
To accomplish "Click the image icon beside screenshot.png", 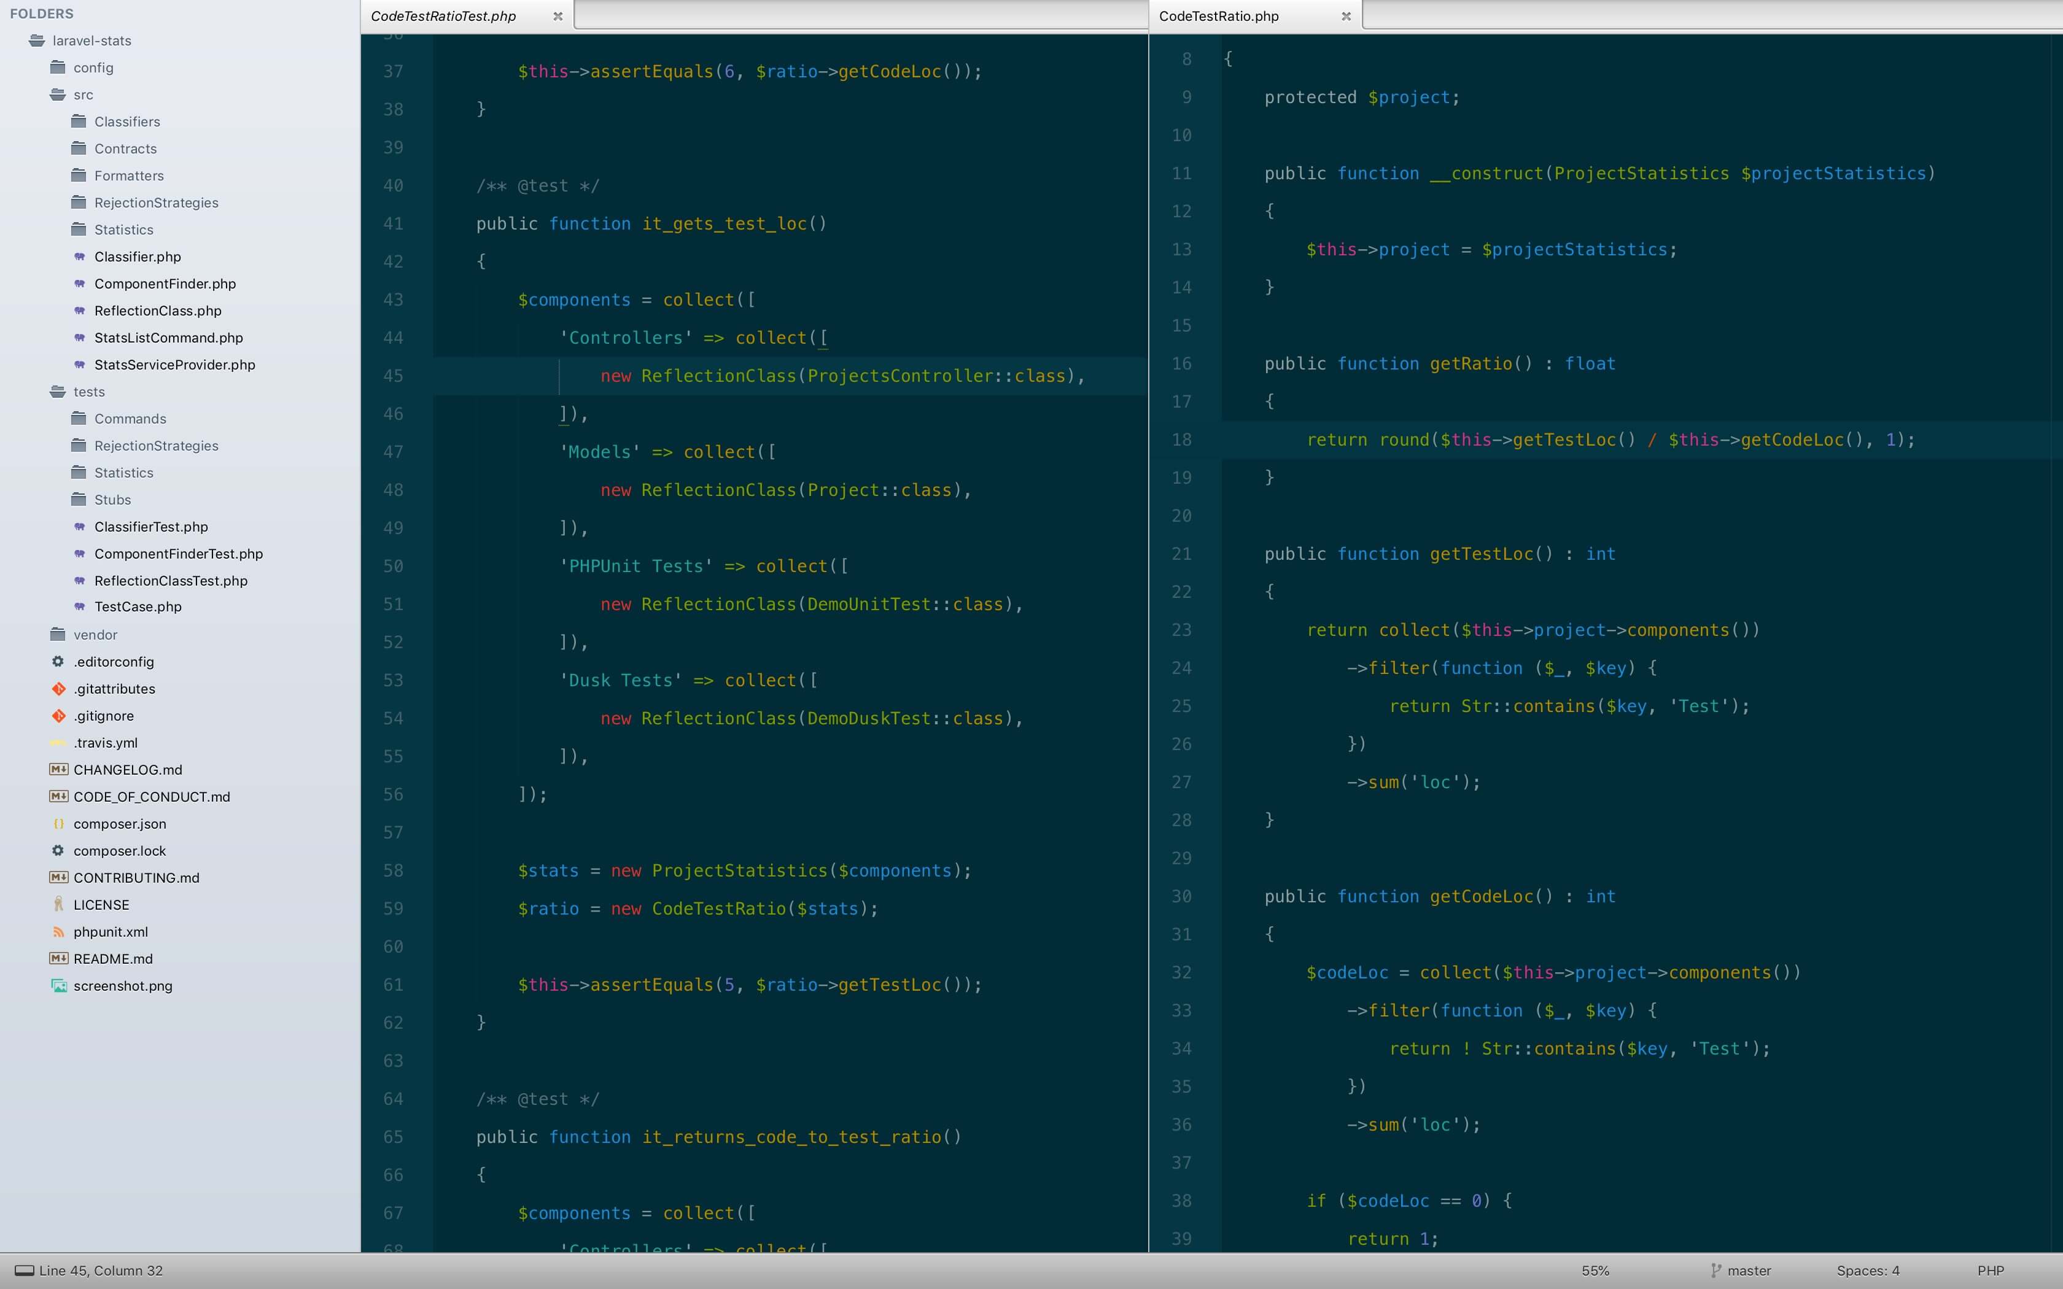I will click(x=58, y=986).
